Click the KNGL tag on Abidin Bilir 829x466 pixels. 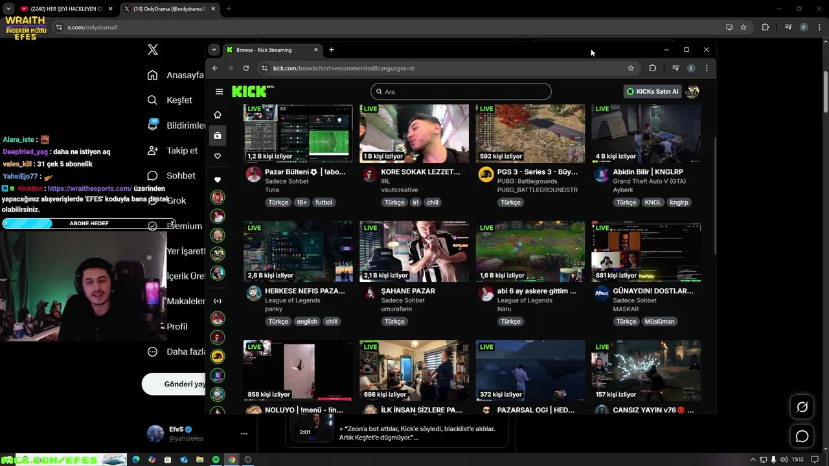point(653,203)
